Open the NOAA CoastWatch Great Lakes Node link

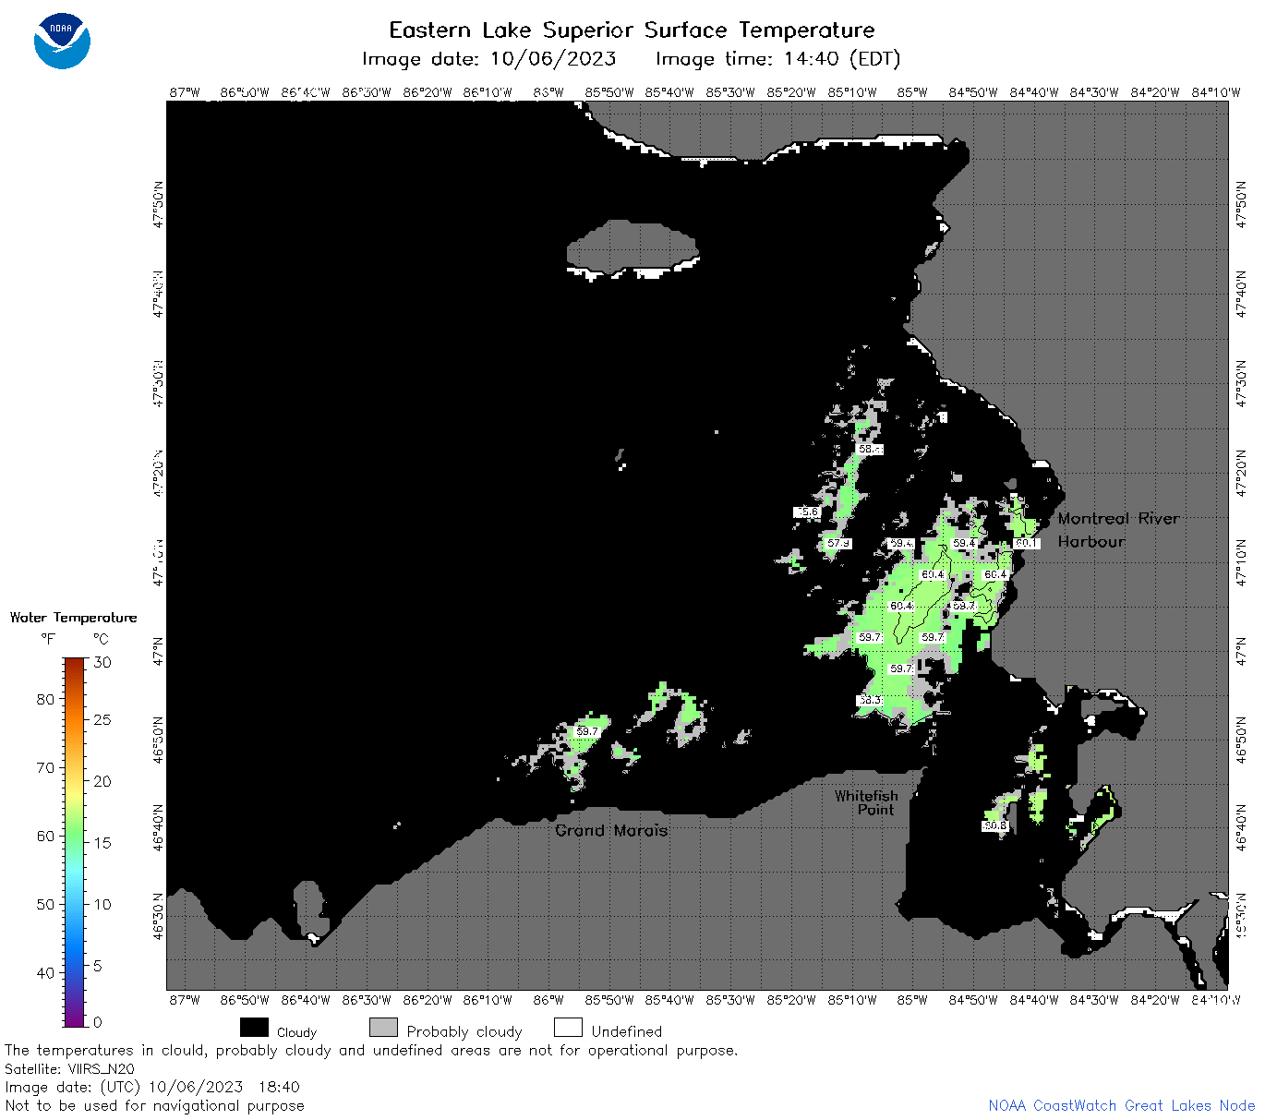click(1121, 1105)
